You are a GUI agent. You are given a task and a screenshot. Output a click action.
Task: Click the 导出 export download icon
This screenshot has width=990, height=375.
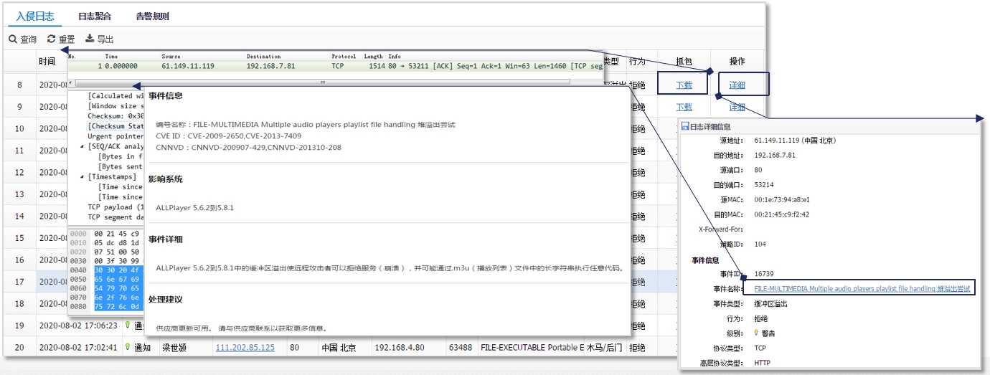click(90, 39)
